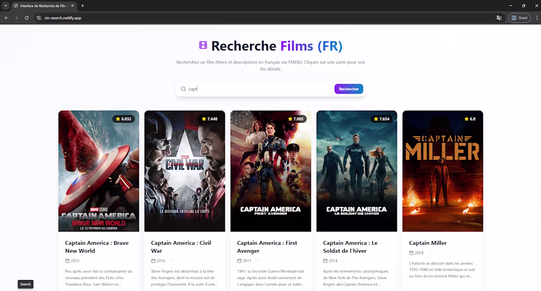Click the search field containing 'capt'
Viewport: 541px width, 291px height.
pyautogui.click(x=246, y=89)
